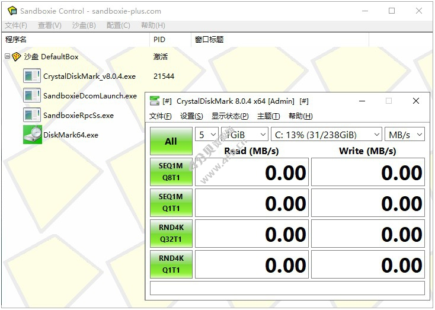Start the RND4K Q32T1 test

tap(171, 234)
